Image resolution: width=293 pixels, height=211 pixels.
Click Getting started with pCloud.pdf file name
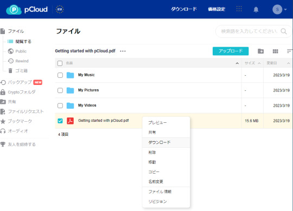104,121
